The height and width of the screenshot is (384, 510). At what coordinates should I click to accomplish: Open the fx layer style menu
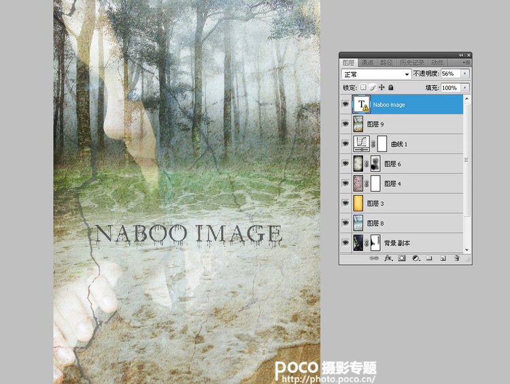pos(388,259)
